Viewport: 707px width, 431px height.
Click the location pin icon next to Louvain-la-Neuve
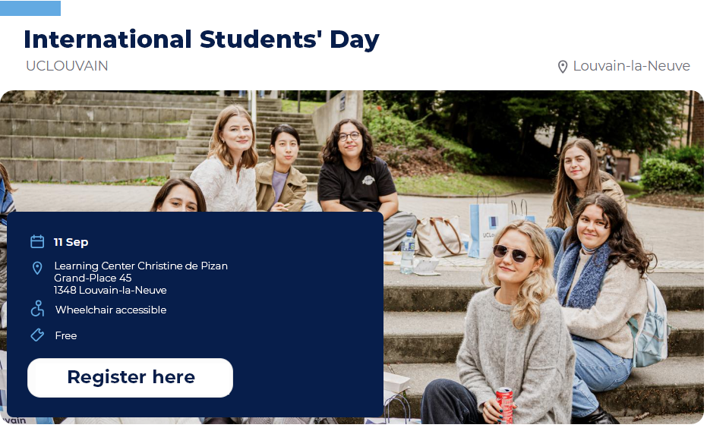(x=563, y=67)
